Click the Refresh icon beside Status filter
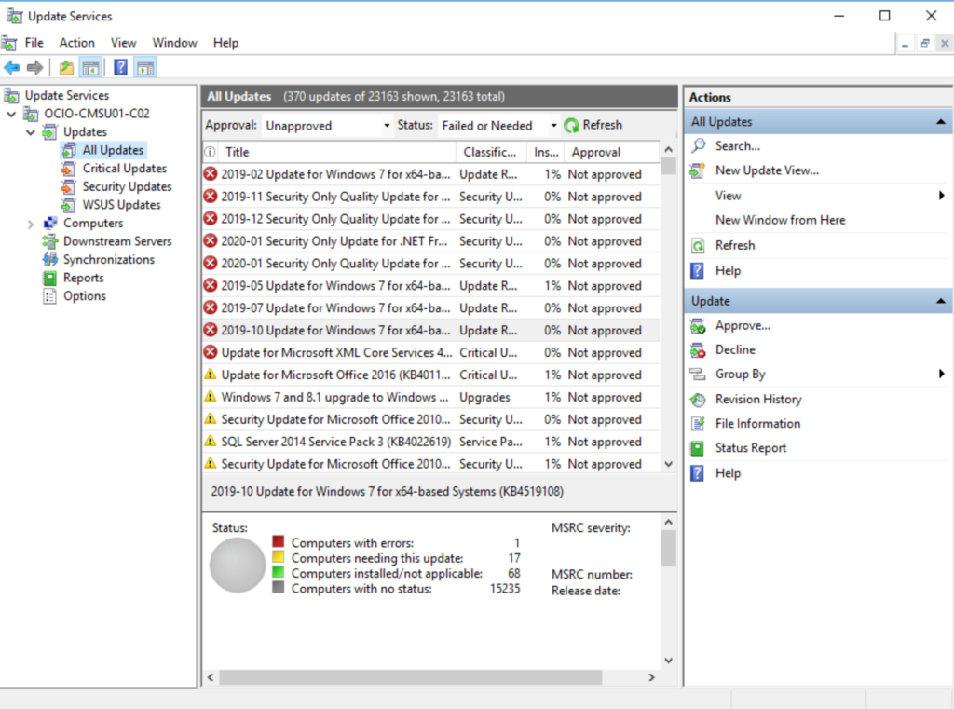The width and height of the screenshot is (954, 709). tap(571, 126)
